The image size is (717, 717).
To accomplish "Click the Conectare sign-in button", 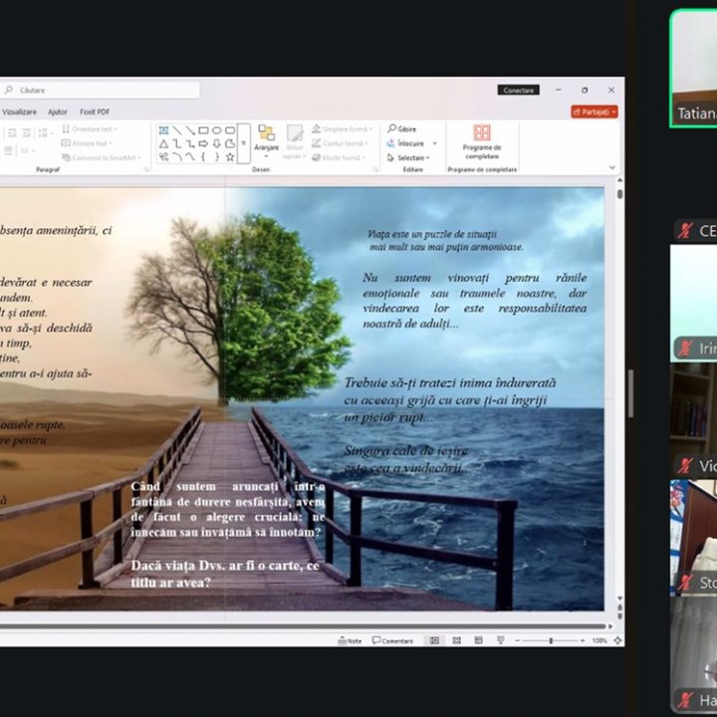I will 519,90.
